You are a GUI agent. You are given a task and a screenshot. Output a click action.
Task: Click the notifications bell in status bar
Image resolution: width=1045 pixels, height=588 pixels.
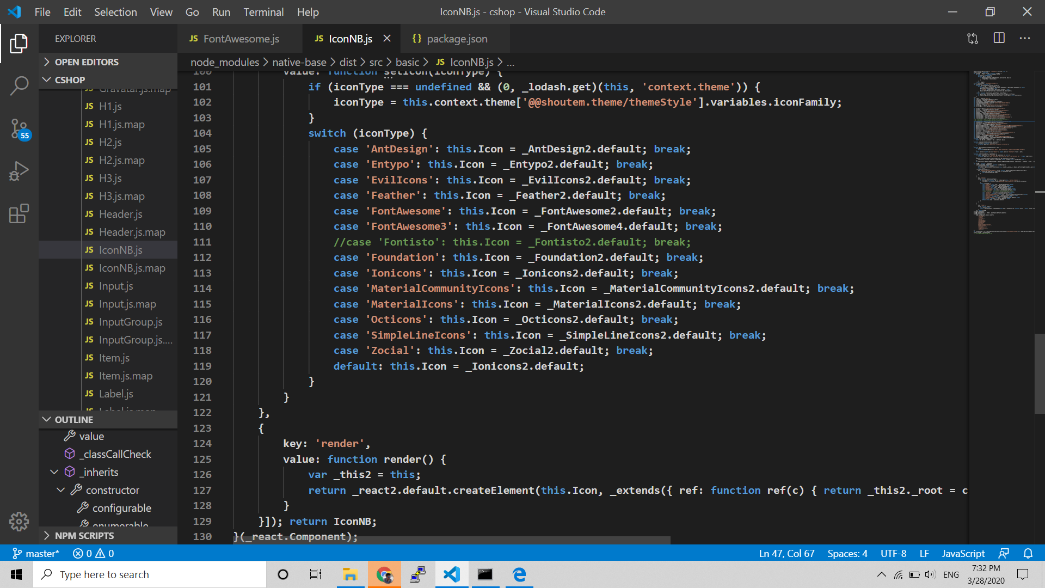click(x=1028, y=553)
